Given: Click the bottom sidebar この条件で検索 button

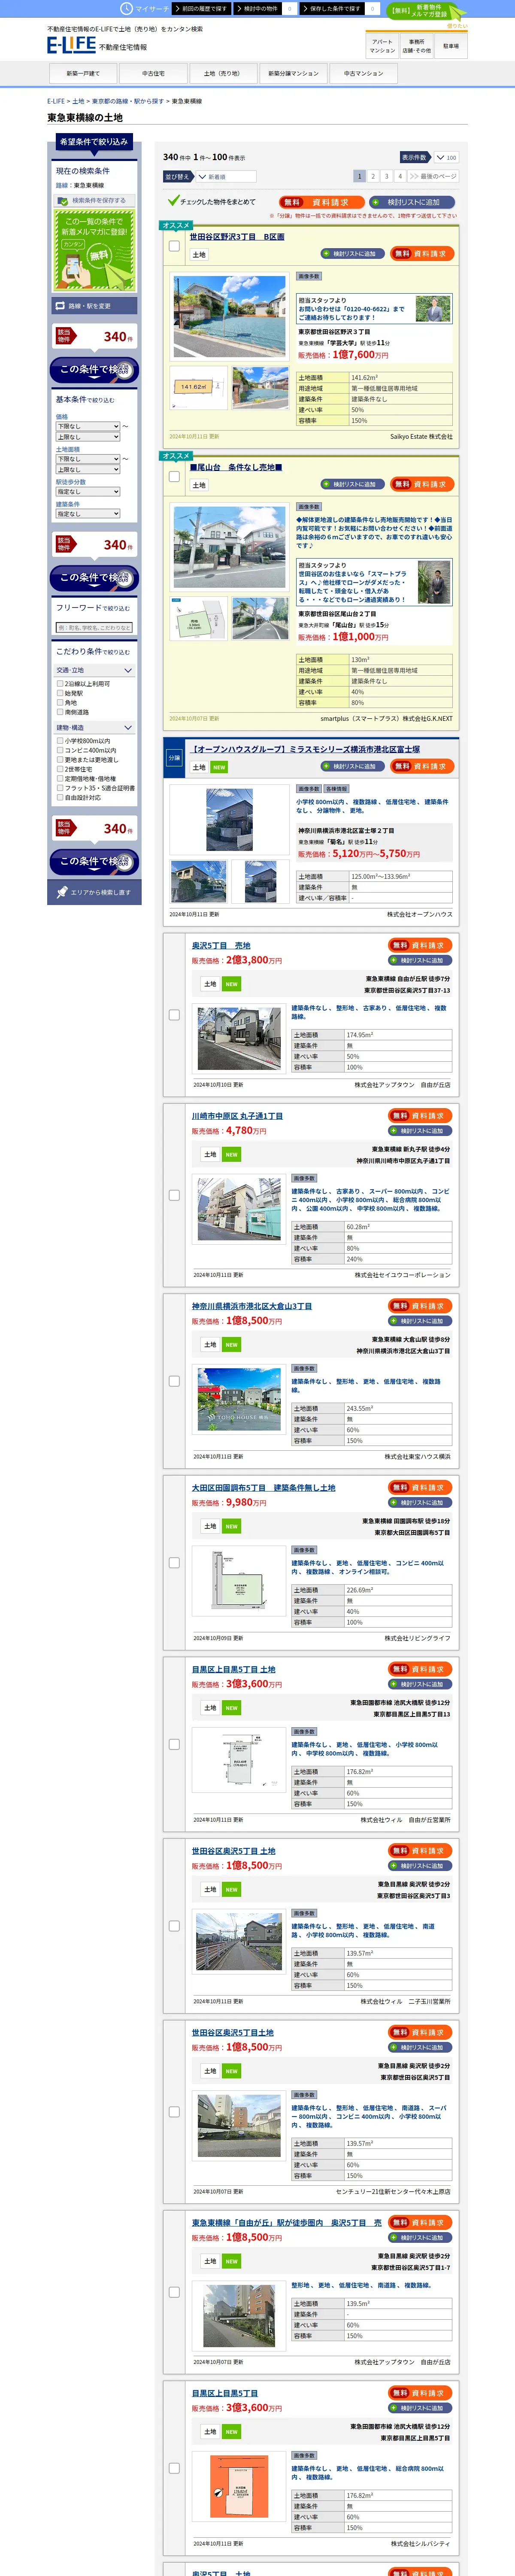Looking at the screenshot, I should (94, 862).
